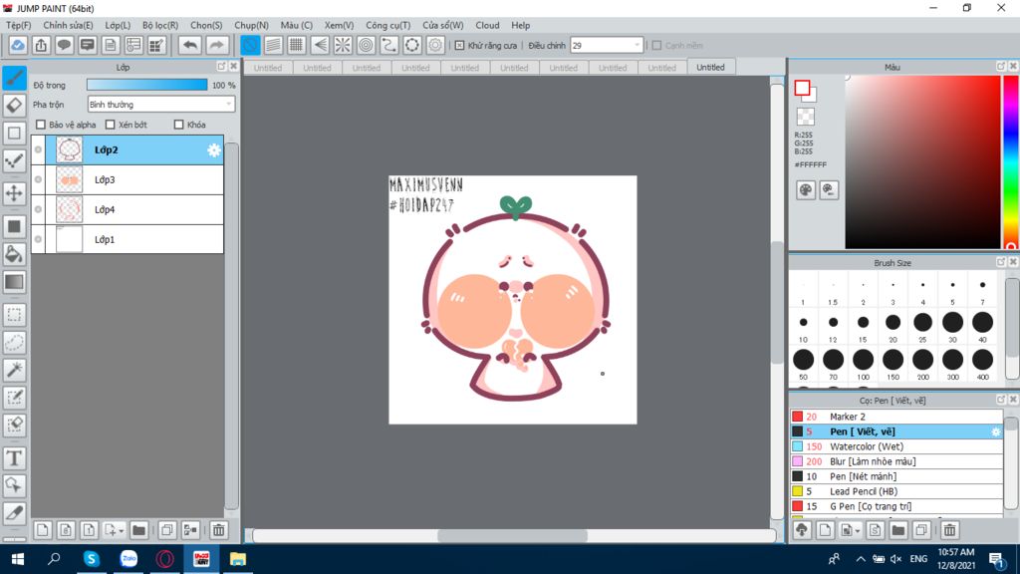Enable the parallel lines snap guide

point(273,46)
